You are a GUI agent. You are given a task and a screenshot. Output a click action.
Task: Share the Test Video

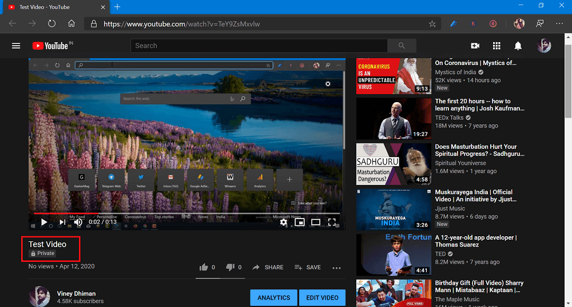coord(268,268)
